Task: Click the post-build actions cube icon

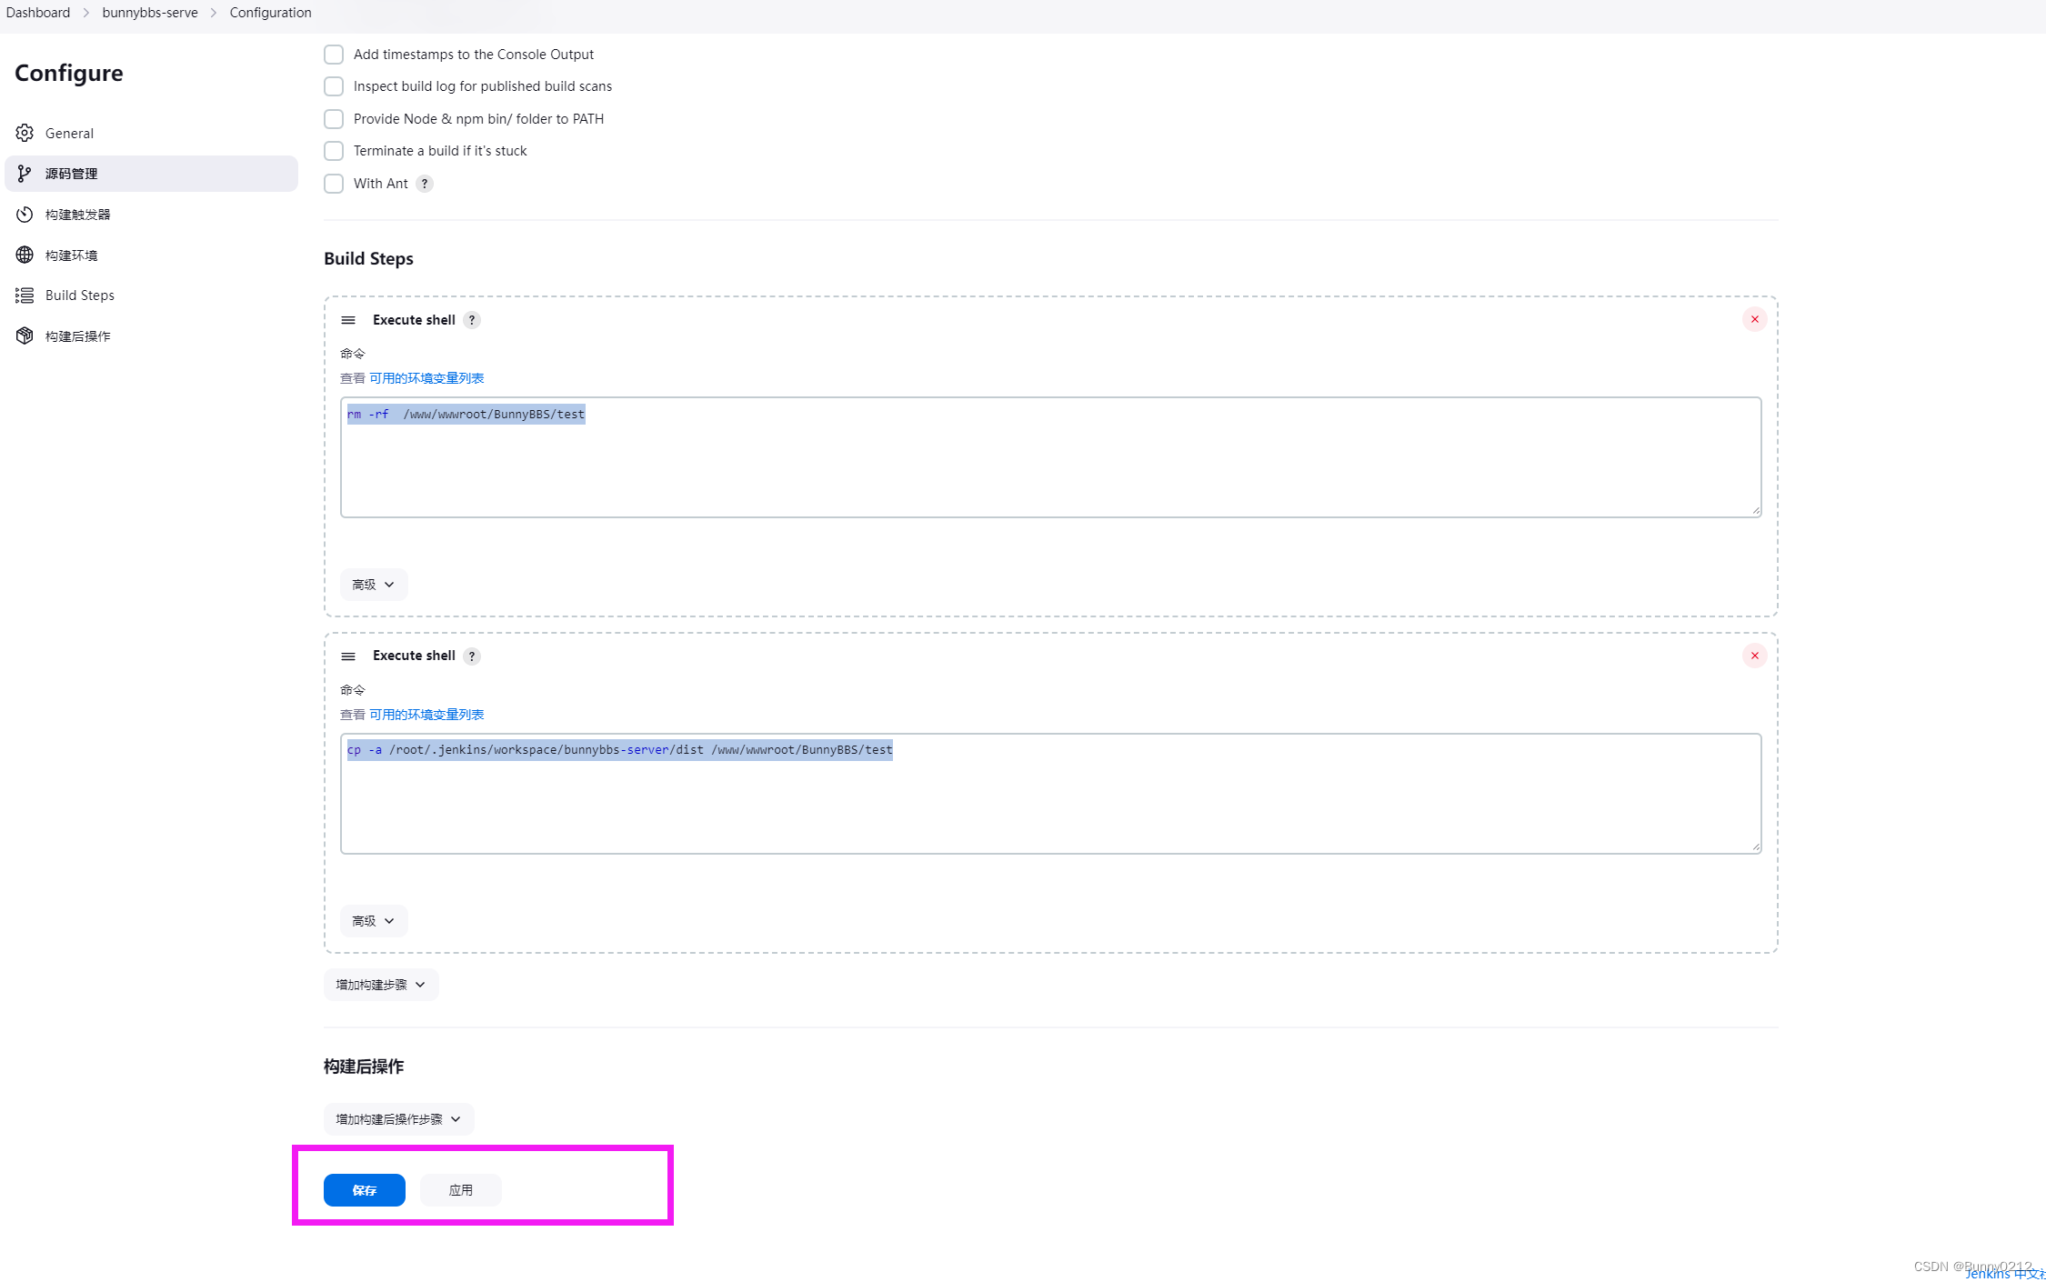Action: tap(25, 336)
